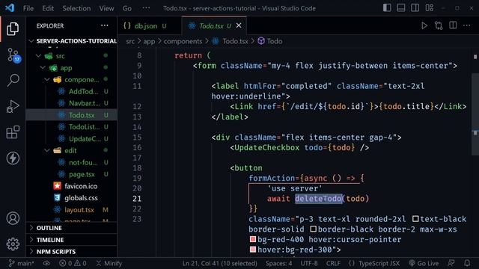Click the bg-red-400 color swatch in code
Viewport: 479px width, 269px height.
click(253, 239)
